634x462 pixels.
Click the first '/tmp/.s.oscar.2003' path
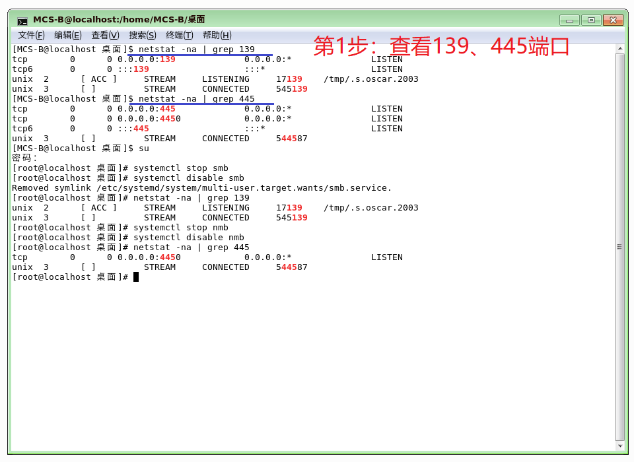coord(370,79)
